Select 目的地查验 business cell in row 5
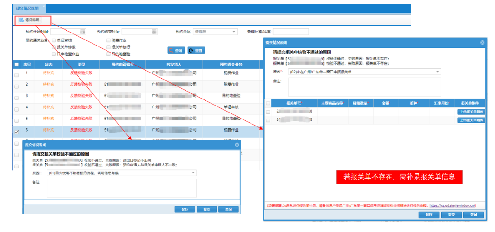Viewport: 495px width, 232px height. (231, 119)
